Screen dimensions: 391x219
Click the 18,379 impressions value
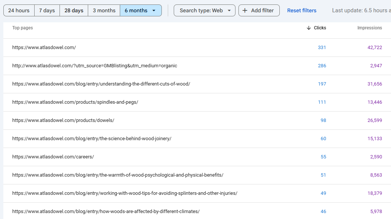tap(375, 193)
